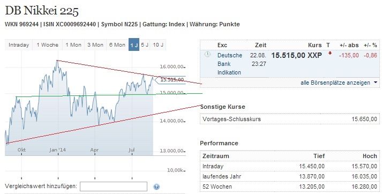Focus the Vergleichswert hinzufügen input field
This screenshot has height=194, width=382.
click(x=114, y=186)
